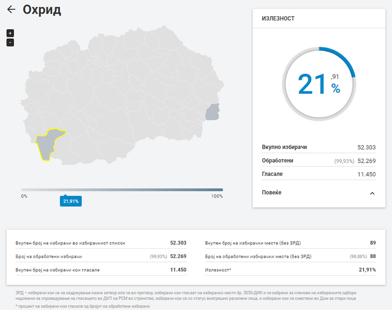The image size is (392, 310).
Task: Click Вкупен број на избирачки места row
Action: (290, 243)
